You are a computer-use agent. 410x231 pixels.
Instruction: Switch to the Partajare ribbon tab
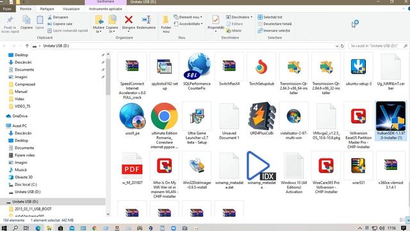click(x=47, y=9)
